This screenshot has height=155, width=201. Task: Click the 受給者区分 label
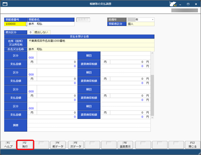117,24
